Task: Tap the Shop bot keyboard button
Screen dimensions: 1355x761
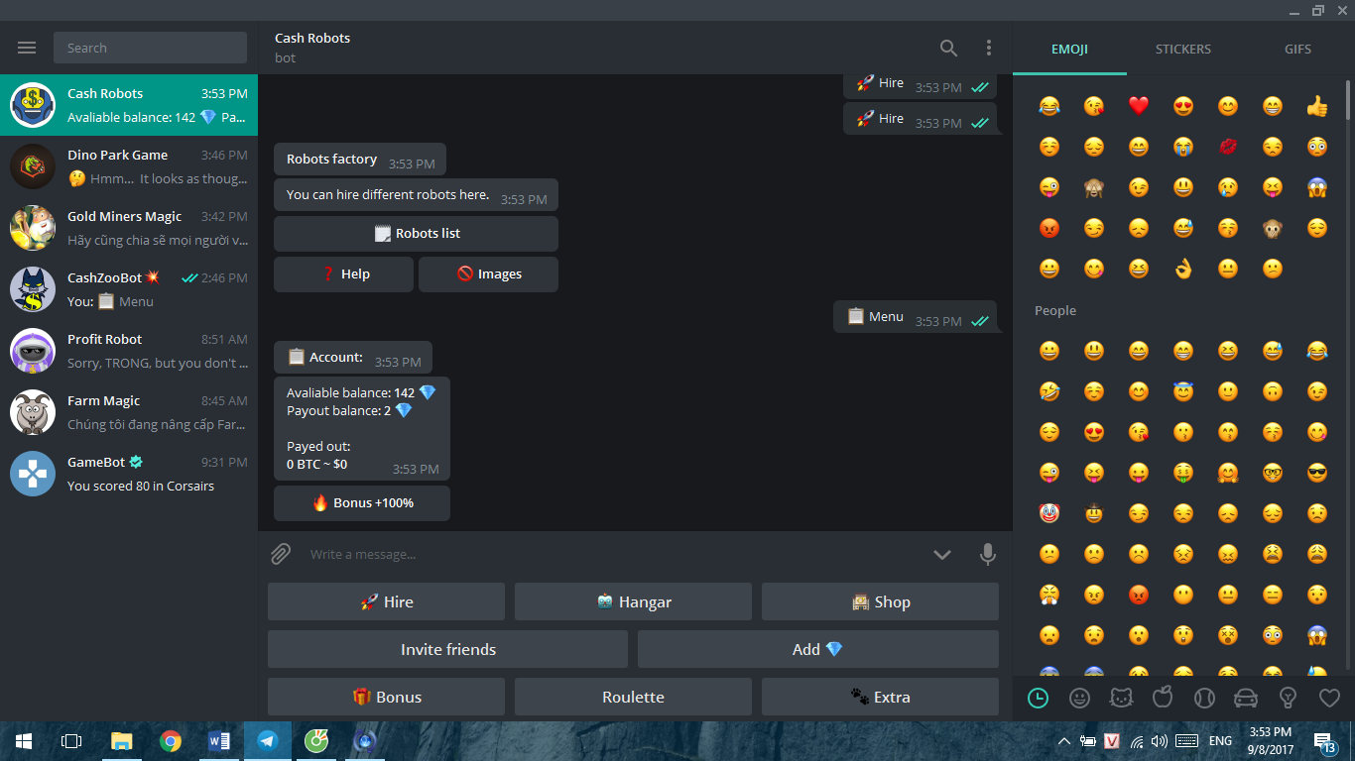Action: point(880,601)
